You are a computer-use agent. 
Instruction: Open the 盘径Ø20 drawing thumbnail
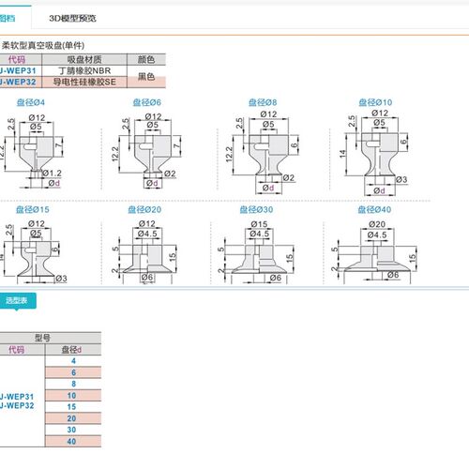pos(144,251)
